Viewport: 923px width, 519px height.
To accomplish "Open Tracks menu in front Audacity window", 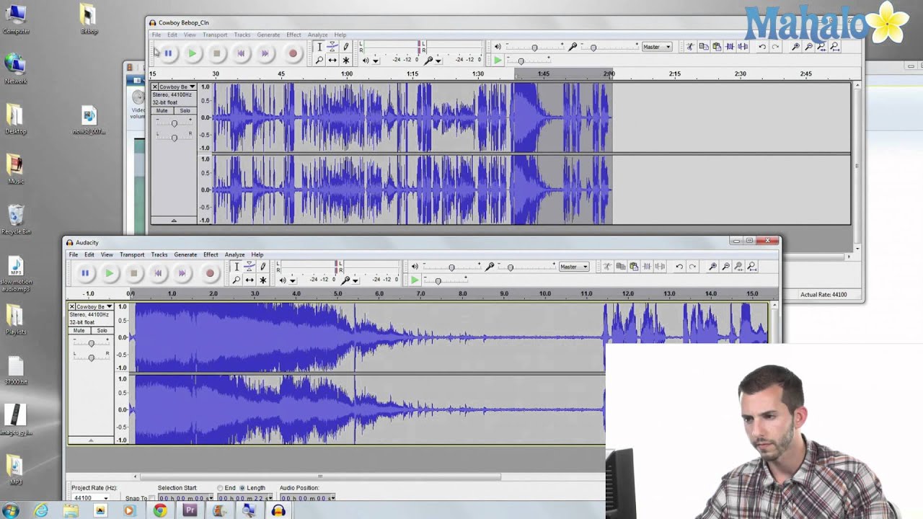I will click(159, 254).
